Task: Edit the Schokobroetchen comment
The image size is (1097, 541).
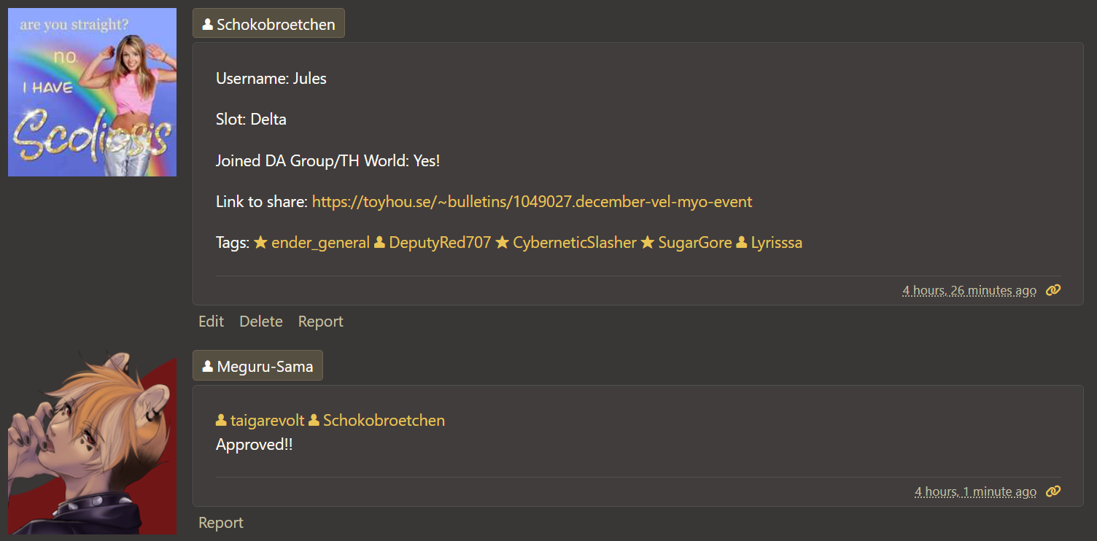Action: click(211, 322)
